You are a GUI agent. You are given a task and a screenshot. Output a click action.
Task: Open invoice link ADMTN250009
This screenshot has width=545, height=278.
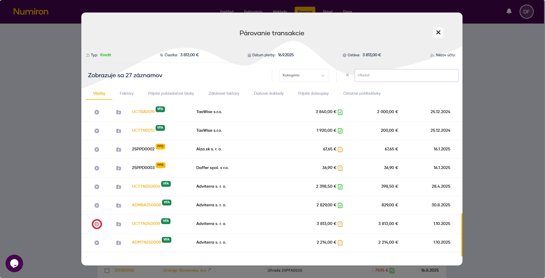[146, 242]
